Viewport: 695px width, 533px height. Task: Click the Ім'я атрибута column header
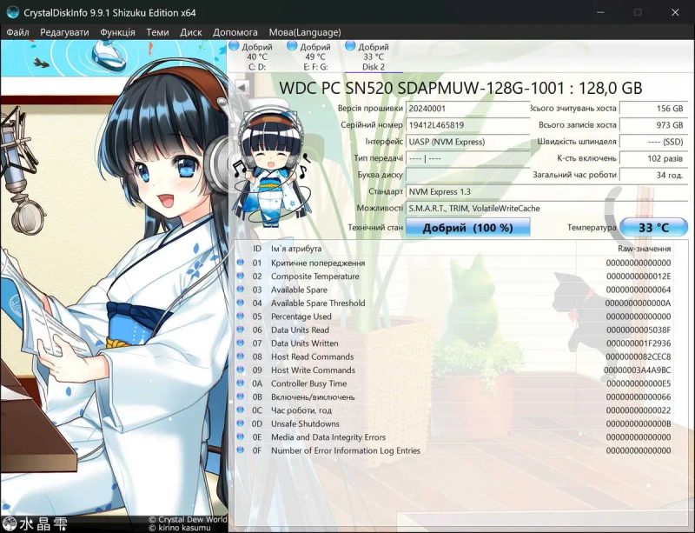coord(296,249)
